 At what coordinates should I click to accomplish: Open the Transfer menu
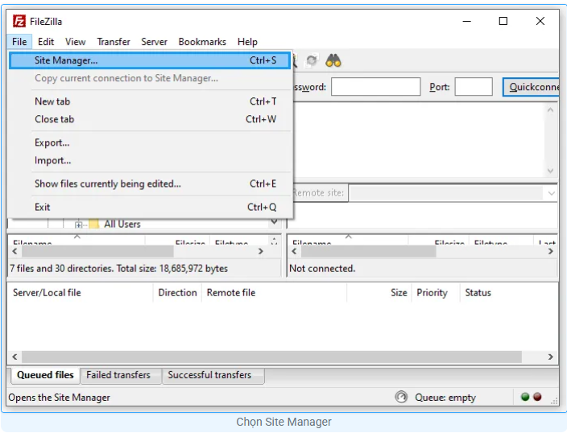[114, 42]
